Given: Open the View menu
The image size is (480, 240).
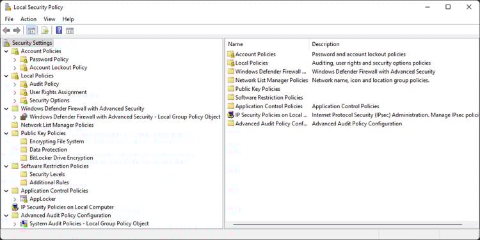Looking at the screenshot, I should [x=49, y=19].
